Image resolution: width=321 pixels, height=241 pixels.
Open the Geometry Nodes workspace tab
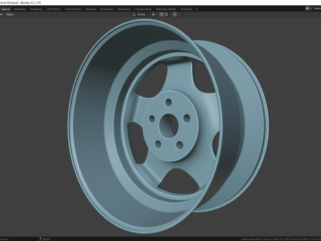point(166,9)
